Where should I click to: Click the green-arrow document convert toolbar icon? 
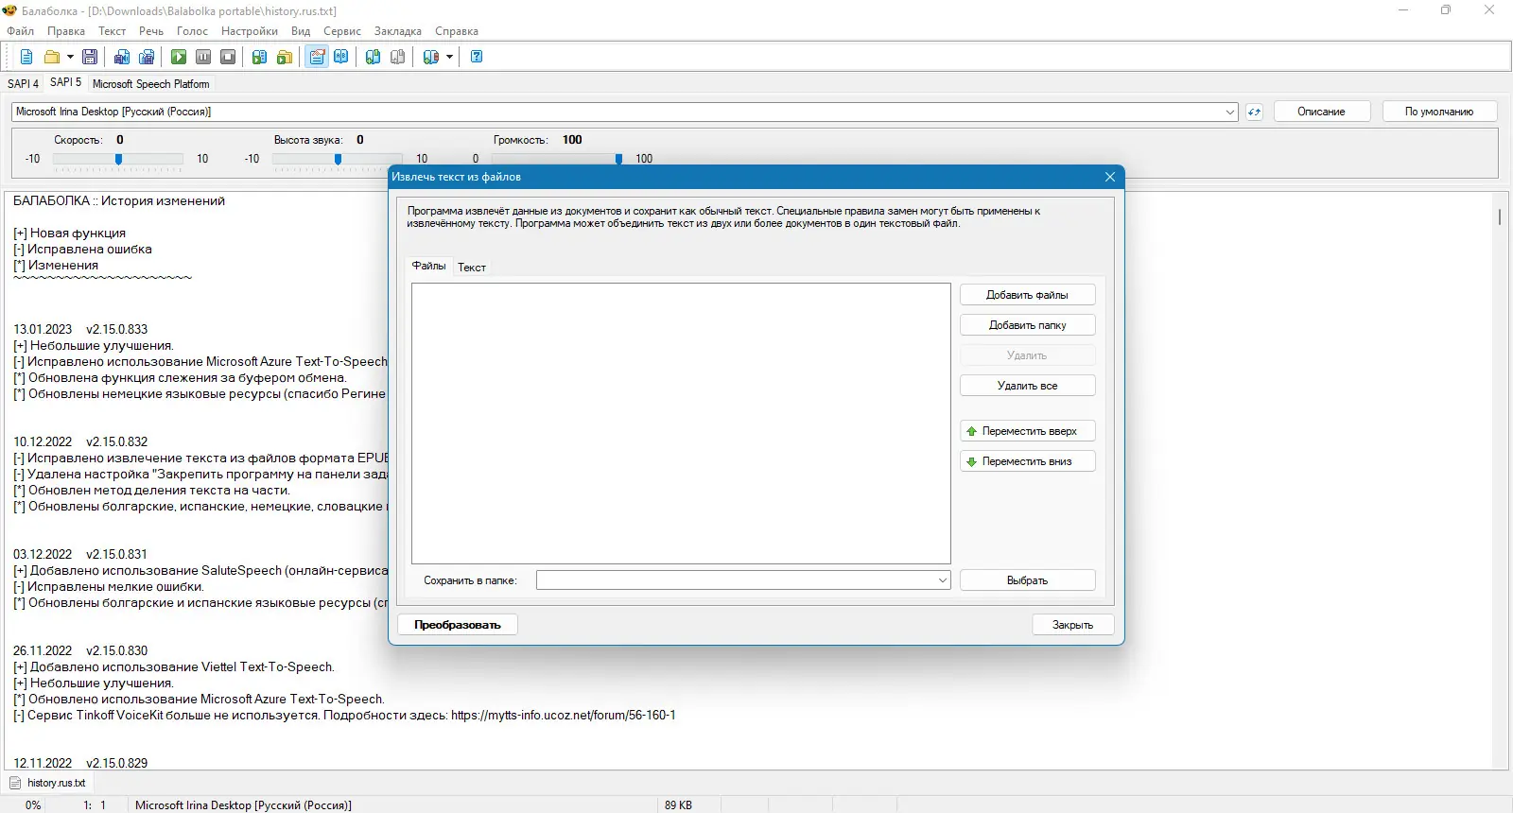[259, 57]
